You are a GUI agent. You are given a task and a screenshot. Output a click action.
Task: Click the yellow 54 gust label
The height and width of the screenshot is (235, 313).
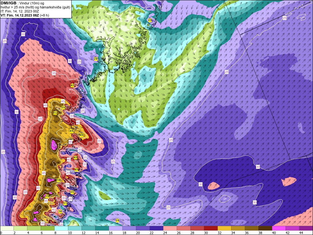pos(58,180)
